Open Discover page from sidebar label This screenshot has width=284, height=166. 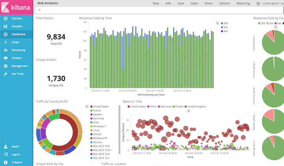tap(17, 18)
